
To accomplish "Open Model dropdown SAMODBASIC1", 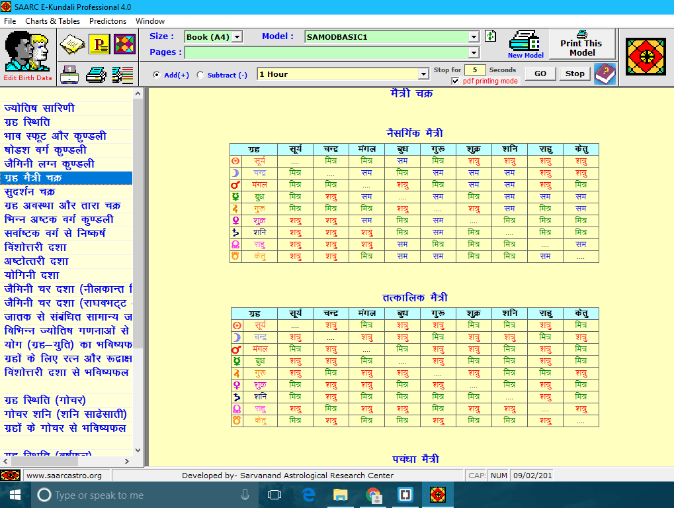I will (474, 37).
